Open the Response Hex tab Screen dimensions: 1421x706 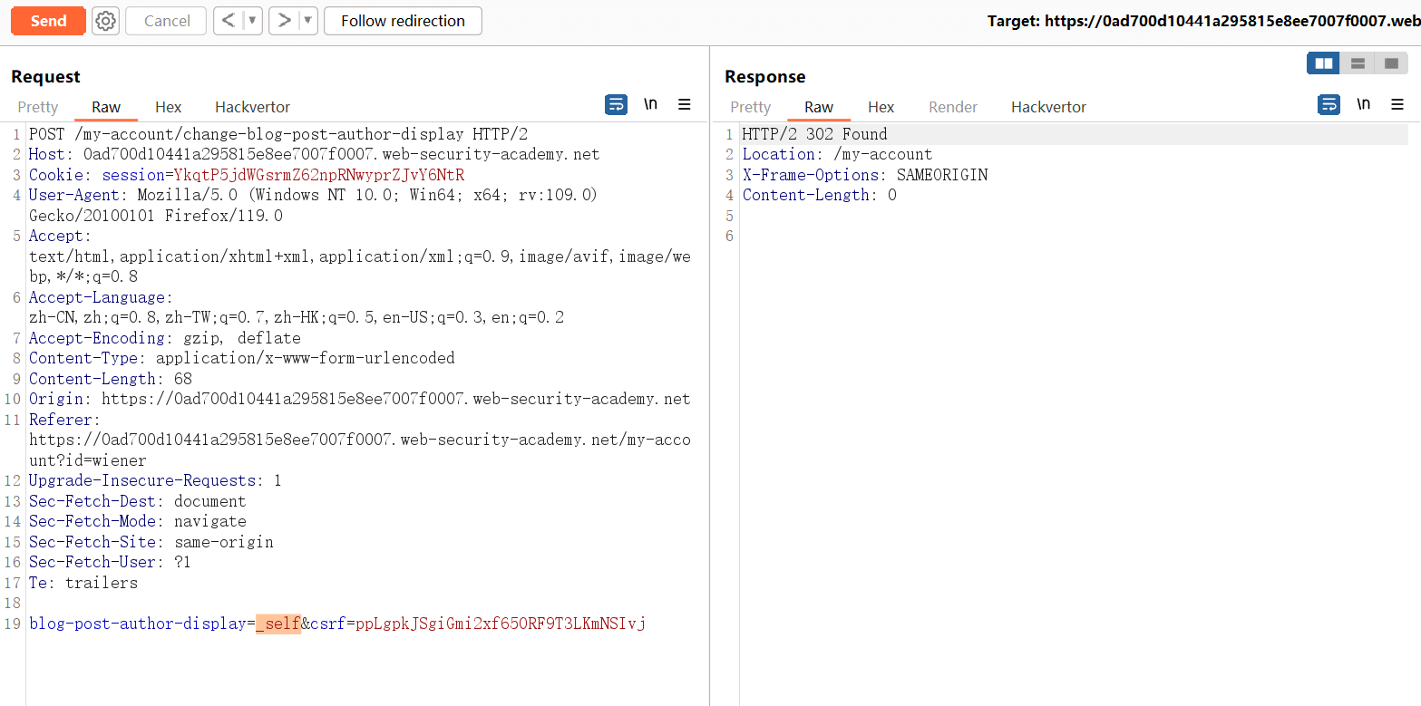881,107
